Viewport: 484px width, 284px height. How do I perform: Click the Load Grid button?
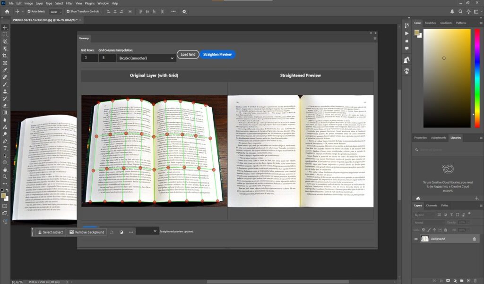(188, 55)
